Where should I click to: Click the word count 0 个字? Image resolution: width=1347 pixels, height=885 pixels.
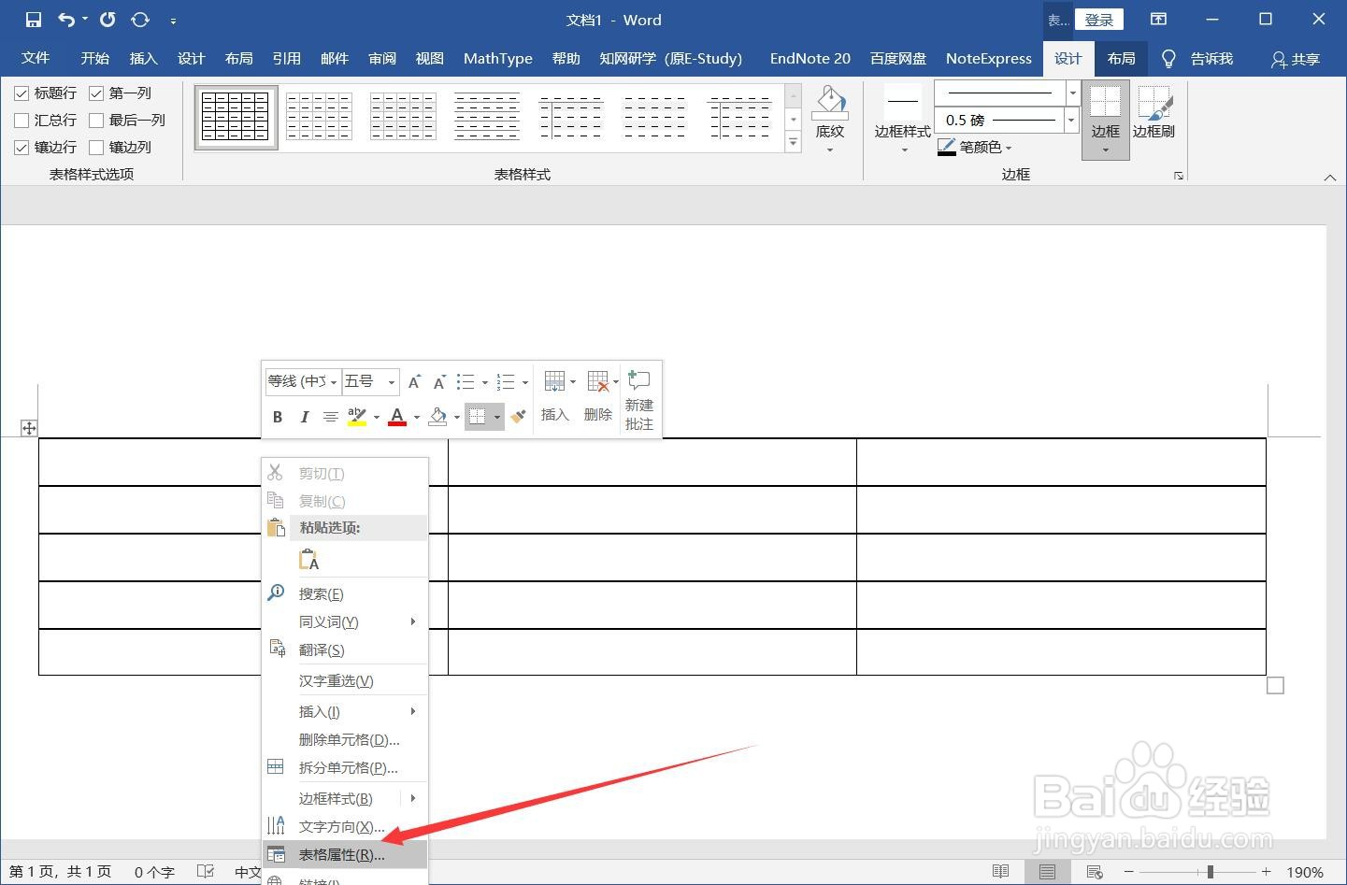[154, 872]
